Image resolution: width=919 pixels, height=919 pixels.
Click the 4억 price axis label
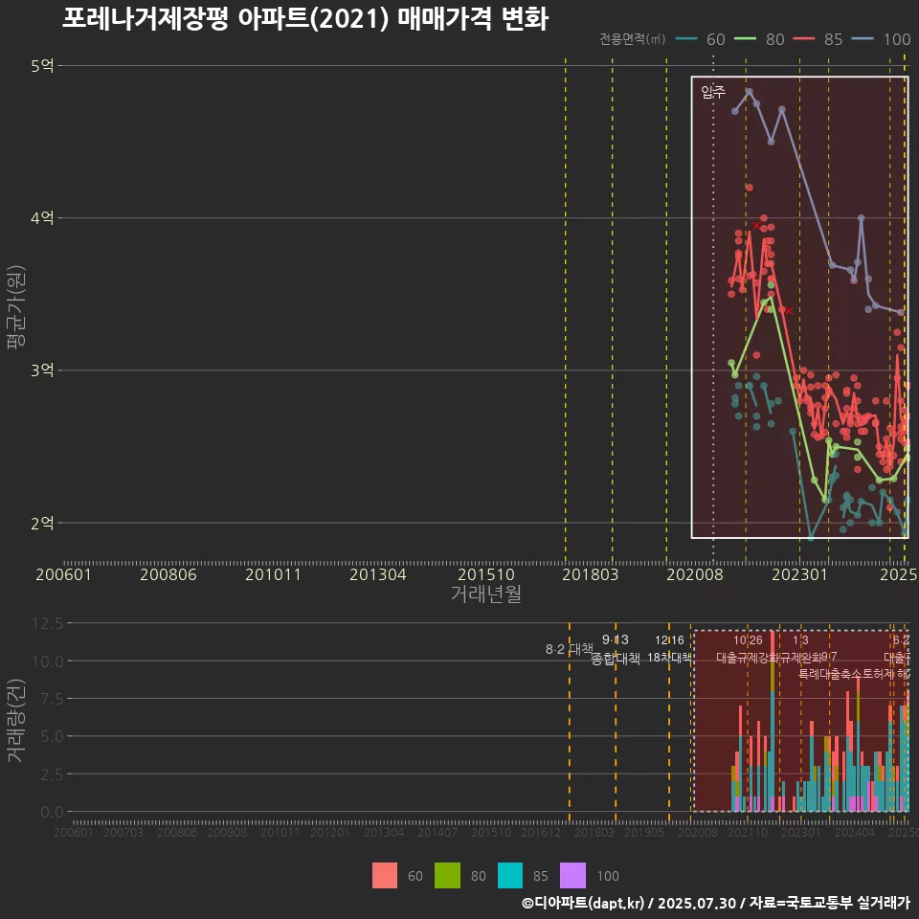(x=42, y=218)
